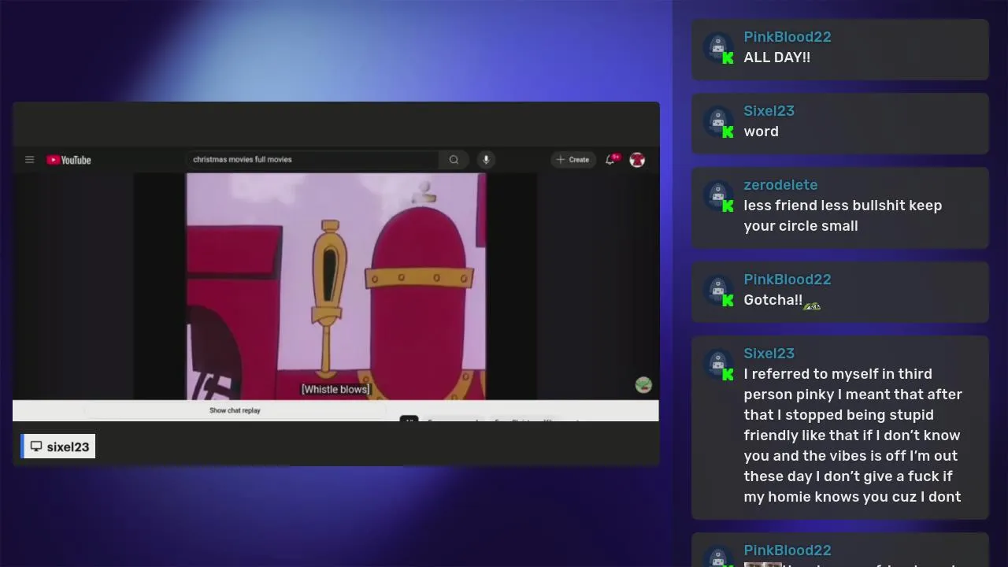This screenshot has width=1008, height=567.
Task: Select the Show chat replay bar
Action: pyautogui.click(x=235, y=410)
